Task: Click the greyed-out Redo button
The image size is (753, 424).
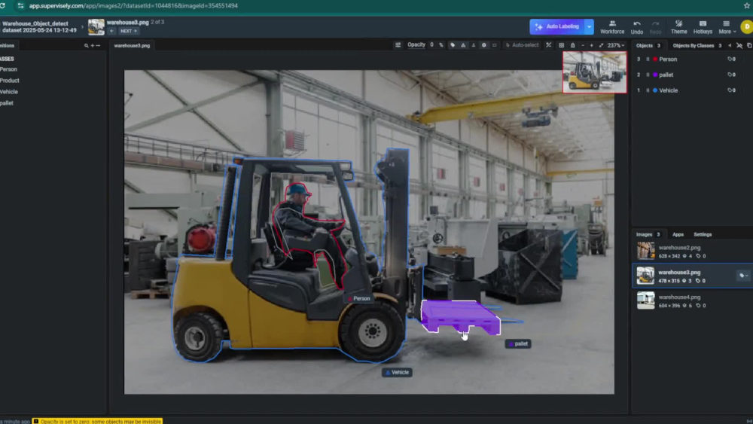Action: point(656,27)
